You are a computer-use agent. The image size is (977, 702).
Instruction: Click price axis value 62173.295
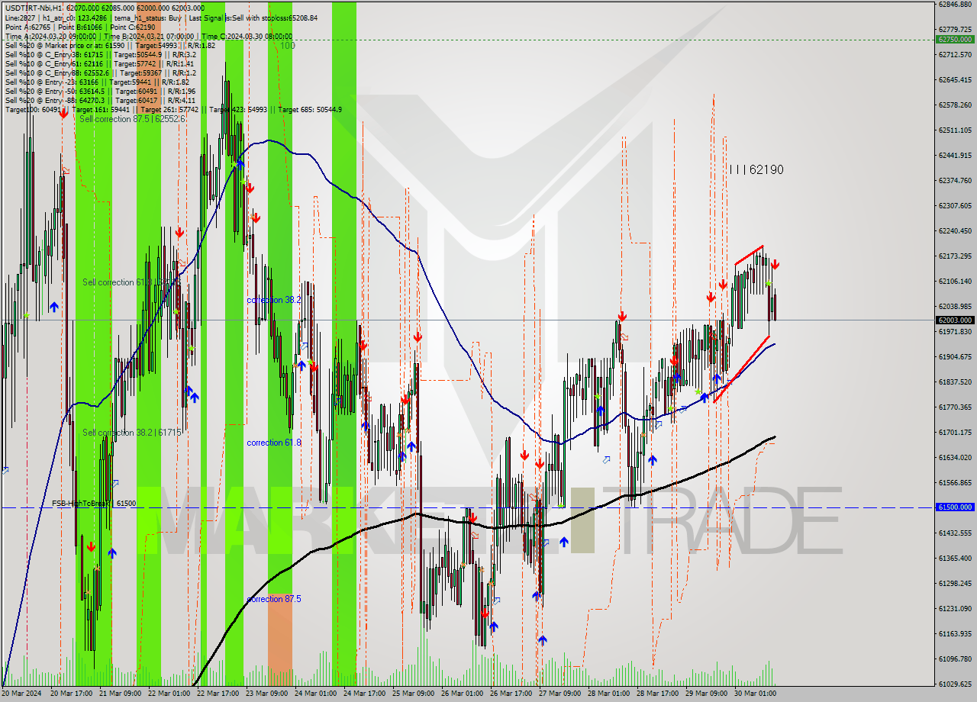[x=955, y=256]
